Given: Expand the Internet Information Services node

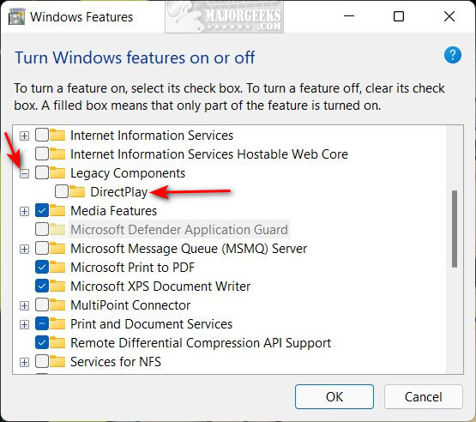Looking at the screenshot, I should 24,136.
